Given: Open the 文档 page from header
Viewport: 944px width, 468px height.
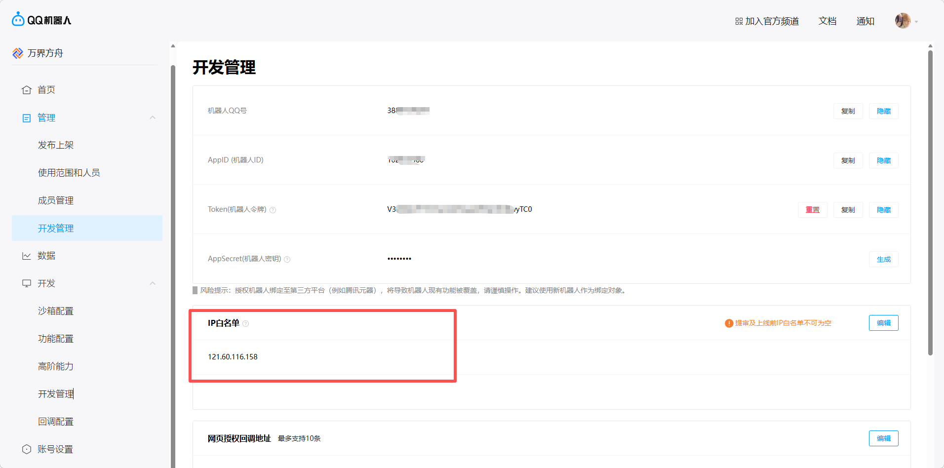Looking at the screenshot, I should [827, 21].
